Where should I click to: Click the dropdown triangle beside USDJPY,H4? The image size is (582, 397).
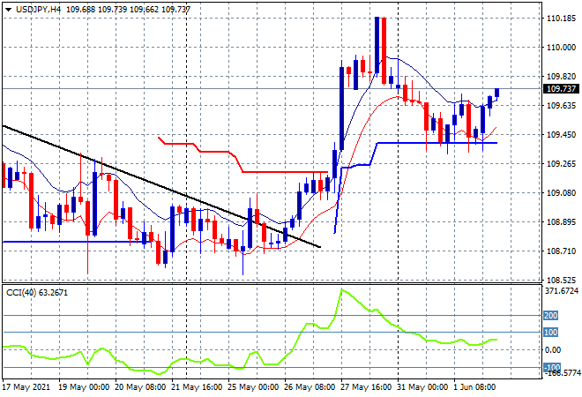pyautogui.click(x=9, y=10)
